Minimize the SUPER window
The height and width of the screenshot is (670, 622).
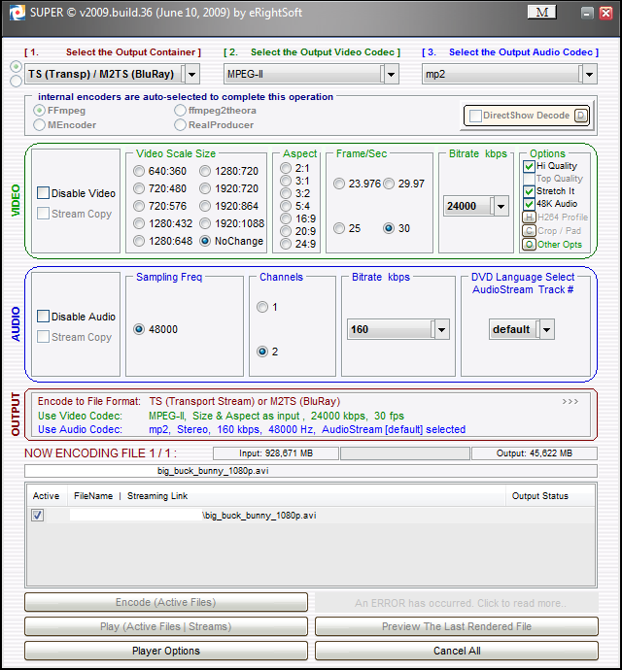(589, 13)
